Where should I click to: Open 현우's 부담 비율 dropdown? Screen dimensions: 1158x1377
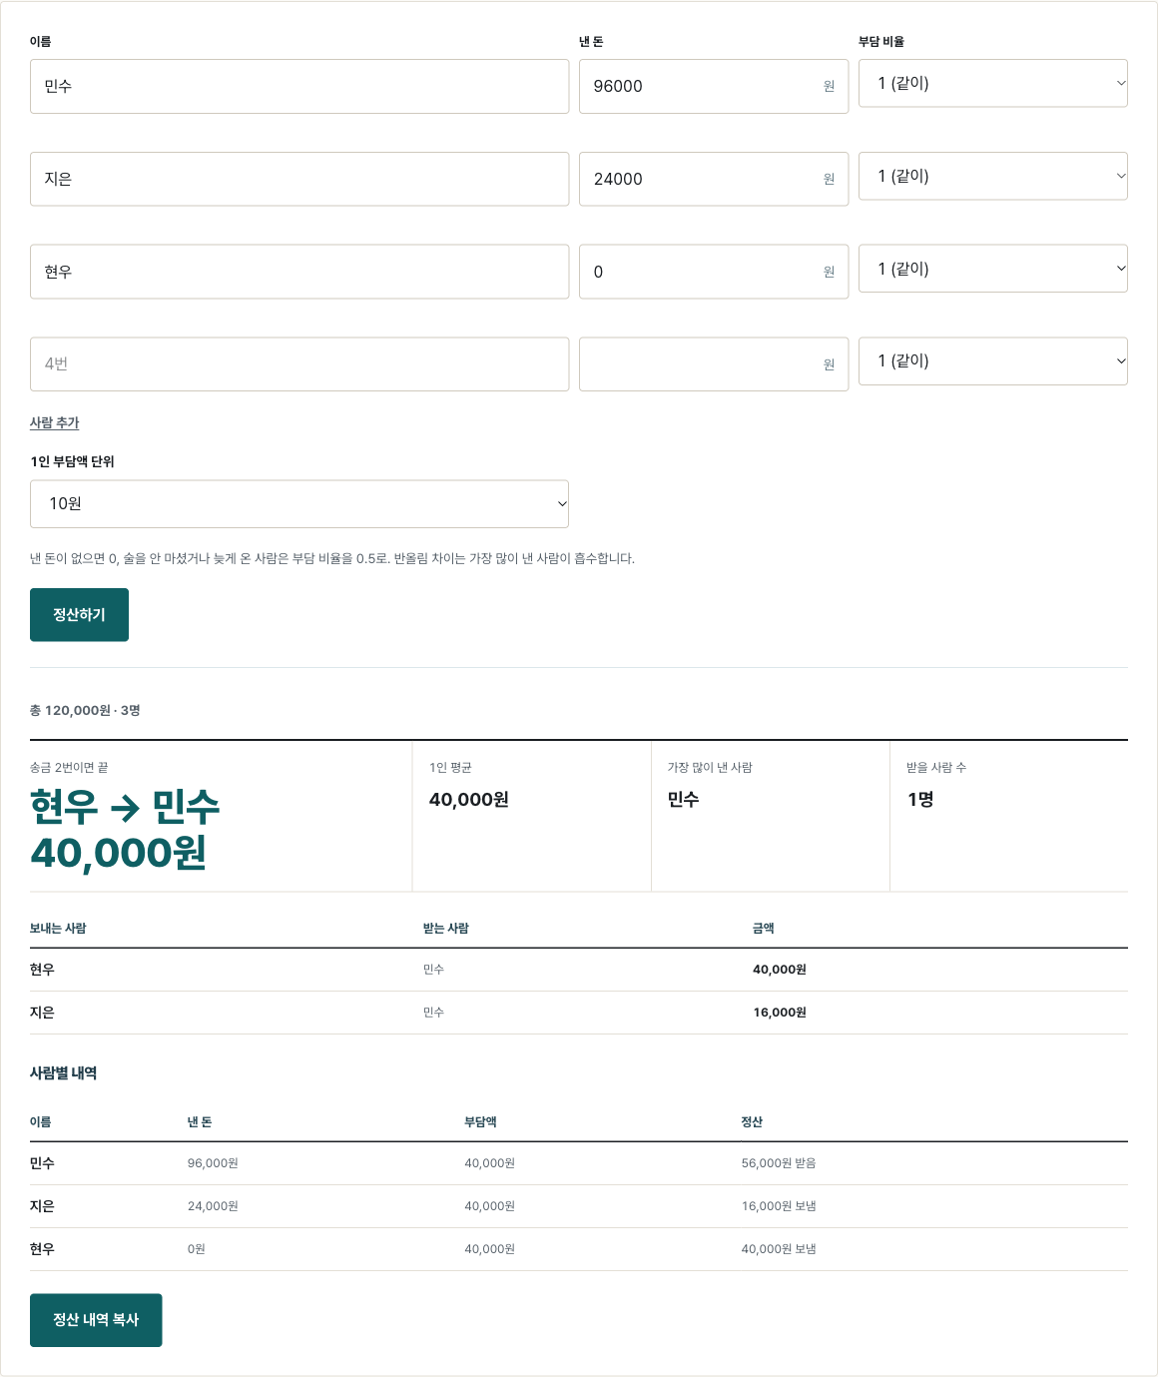[993, 269]
